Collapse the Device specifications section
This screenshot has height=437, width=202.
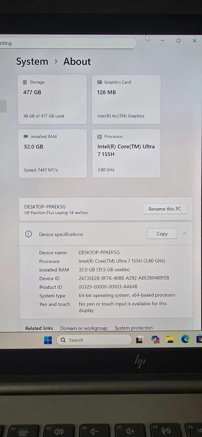click(x=184, y=234)
